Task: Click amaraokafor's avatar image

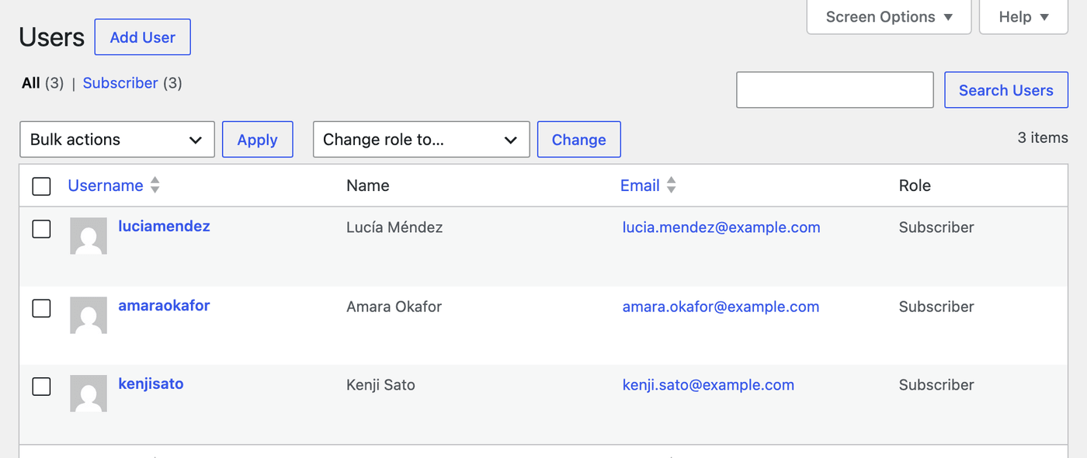Action: tap(89, 315)
